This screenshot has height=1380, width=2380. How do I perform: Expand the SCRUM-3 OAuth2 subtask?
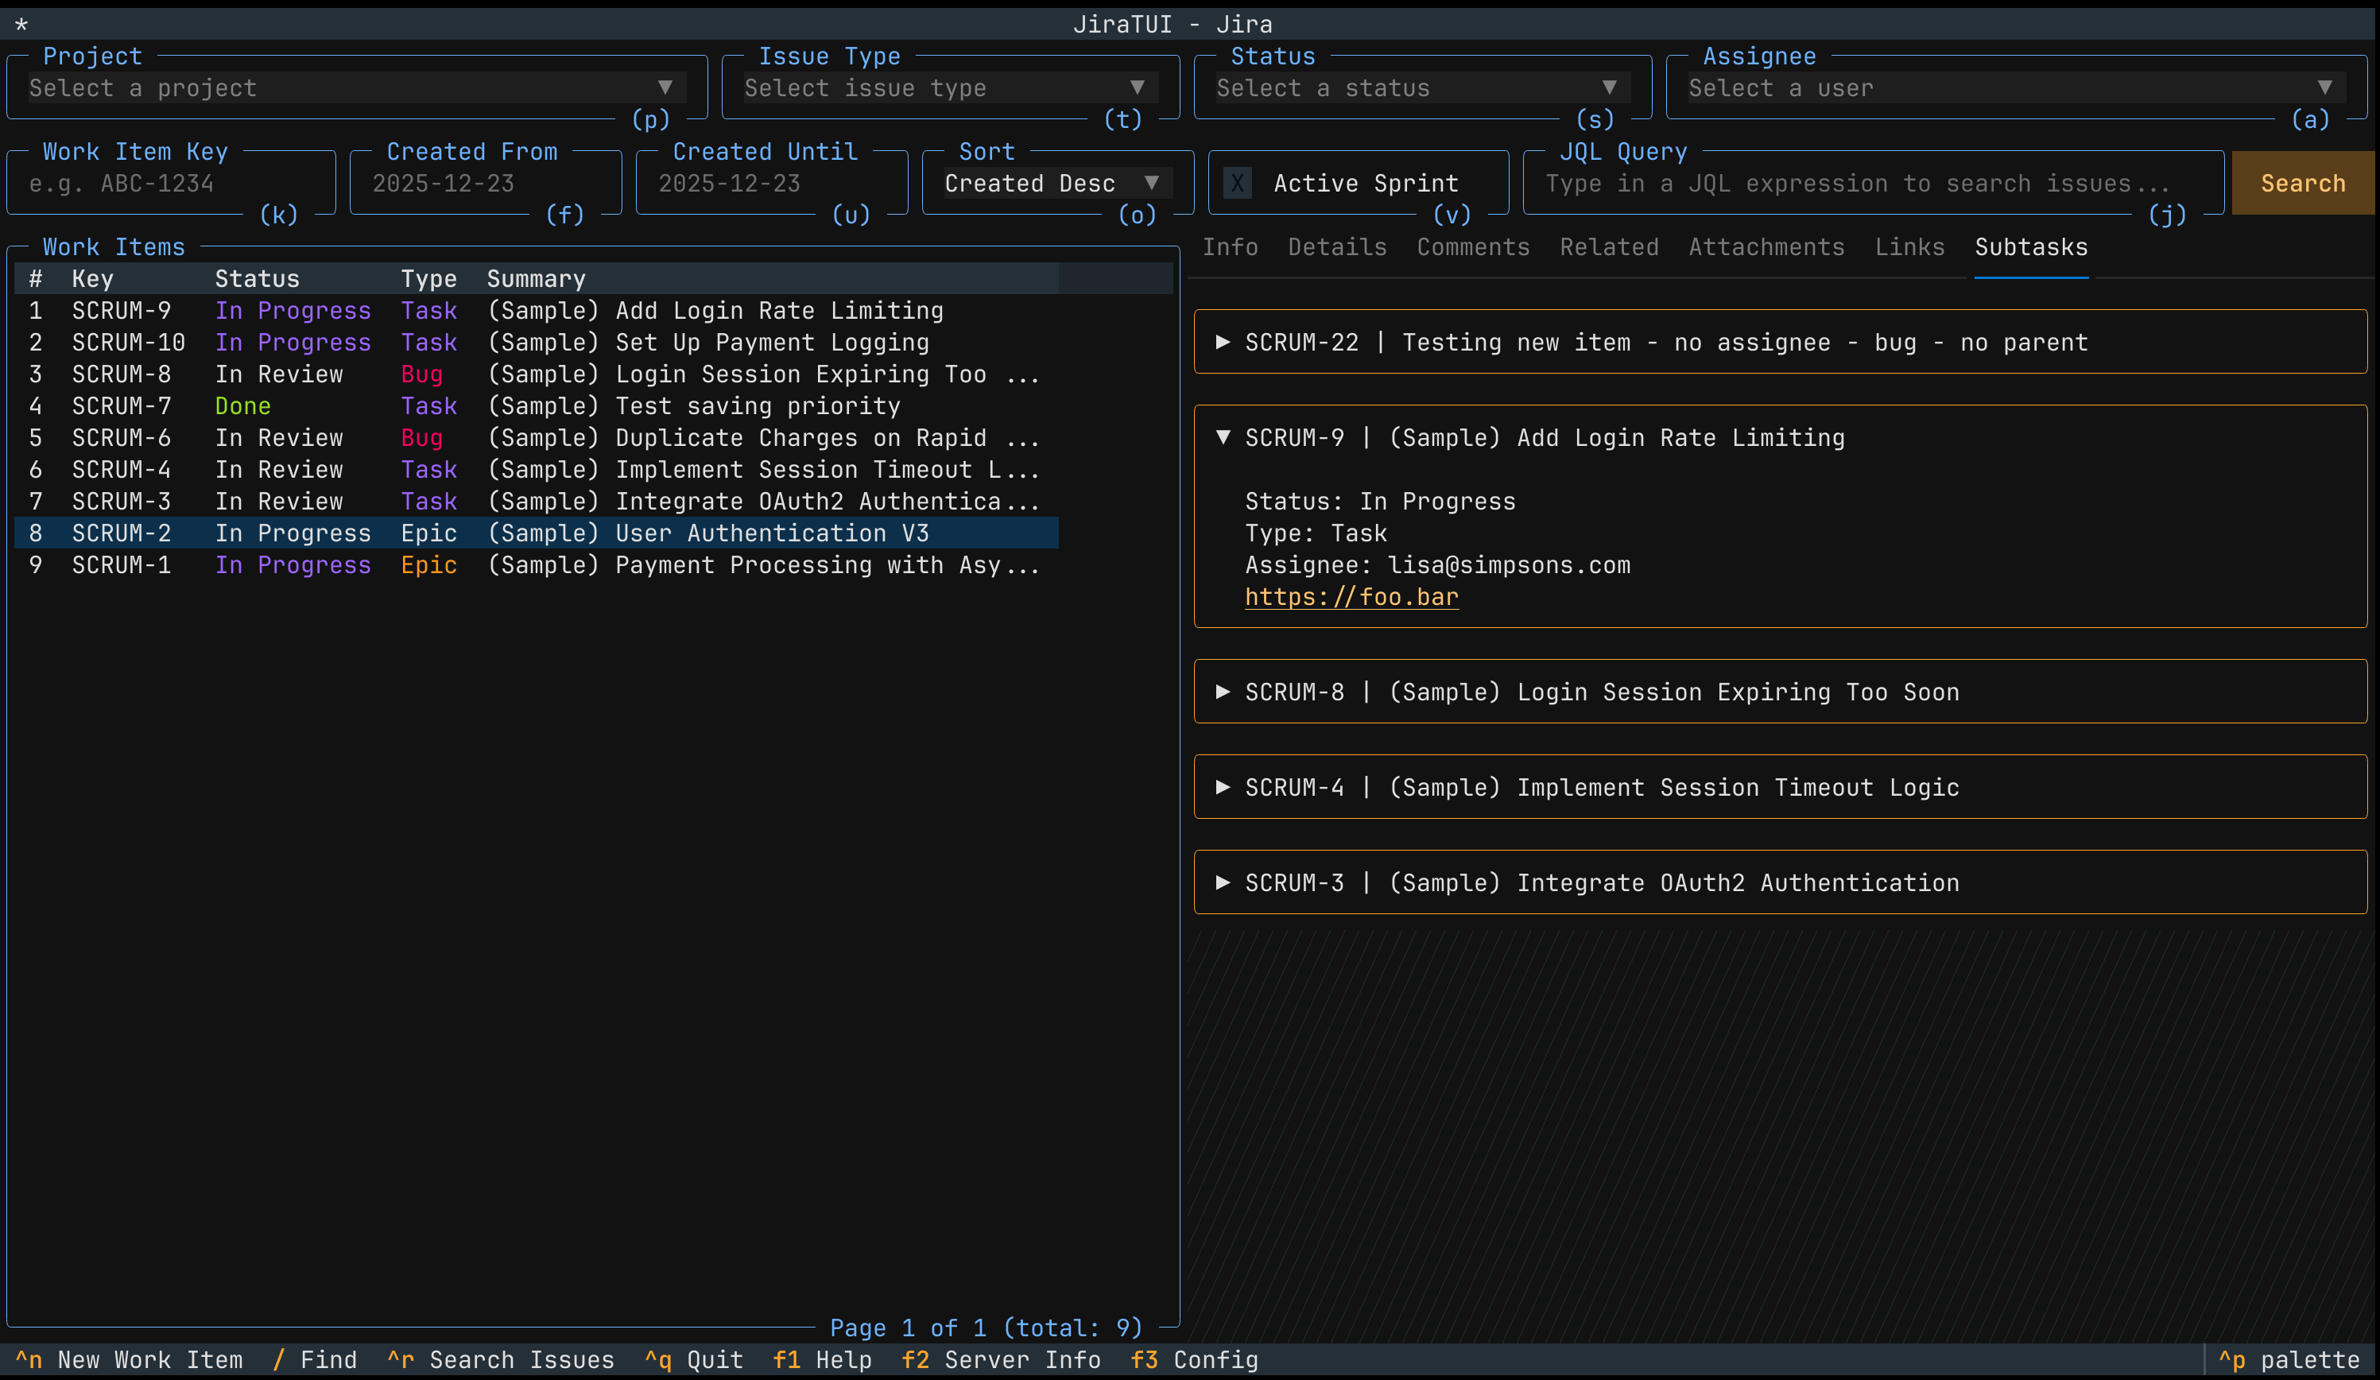1781,882
